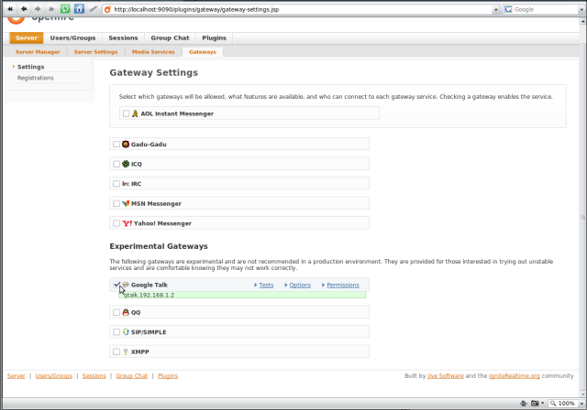This screenshot has width=587, height=410.
Task: Enable the XMPP gateway checkbox
Action: [116, 351]
